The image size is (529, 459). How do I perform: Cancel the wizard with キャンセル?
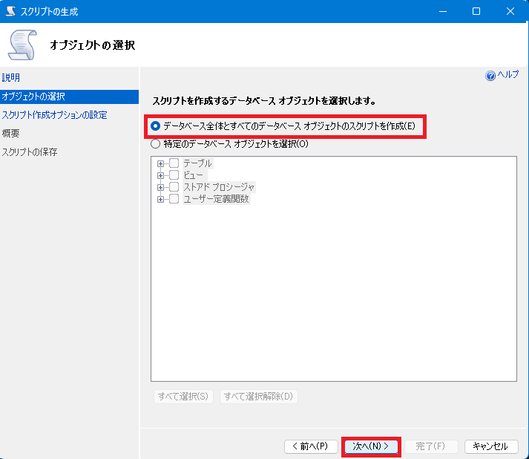491,446
